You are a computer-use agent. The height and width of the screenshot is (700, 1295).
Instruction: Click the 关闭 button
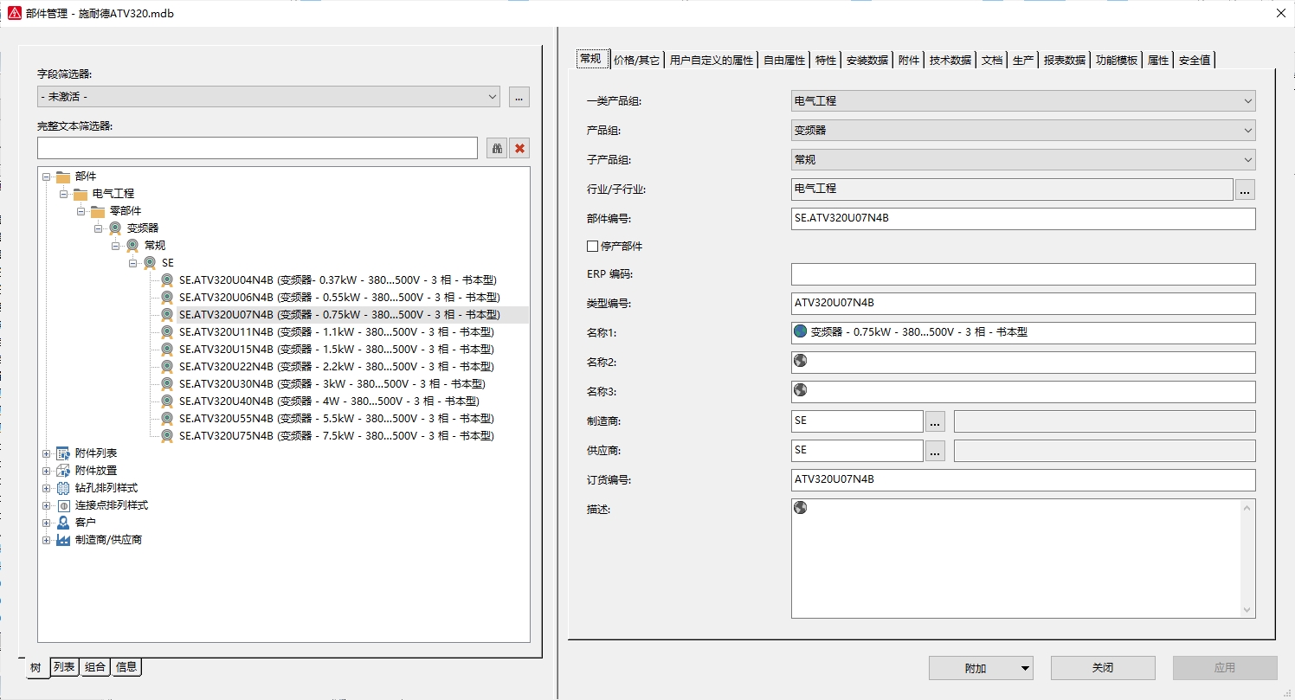[1103, 668]
